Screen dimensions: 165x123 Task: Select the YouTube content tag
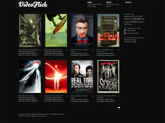coord(128,24)
